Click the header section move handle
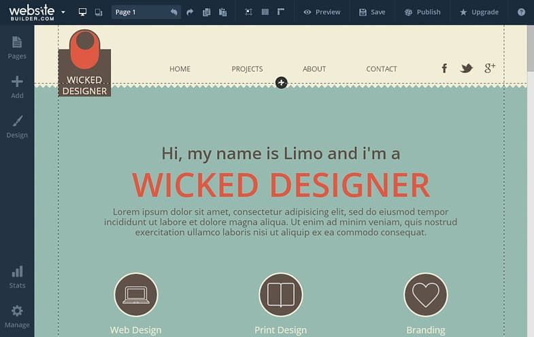The width and height of the screenshot is (534, 337). 282,83
